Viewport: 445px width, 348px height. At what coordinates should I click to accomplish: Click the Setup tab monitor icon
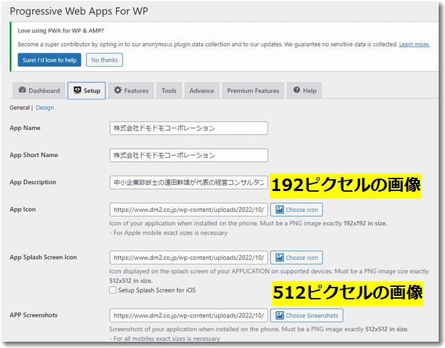pos(77,90)
